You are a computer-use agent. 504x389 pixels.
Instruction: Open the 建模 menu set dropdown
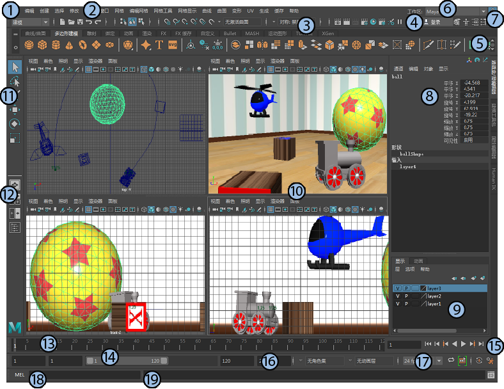[x=30, y=22]
